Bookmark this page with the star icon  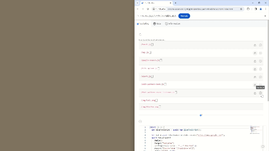pos(241,9)
